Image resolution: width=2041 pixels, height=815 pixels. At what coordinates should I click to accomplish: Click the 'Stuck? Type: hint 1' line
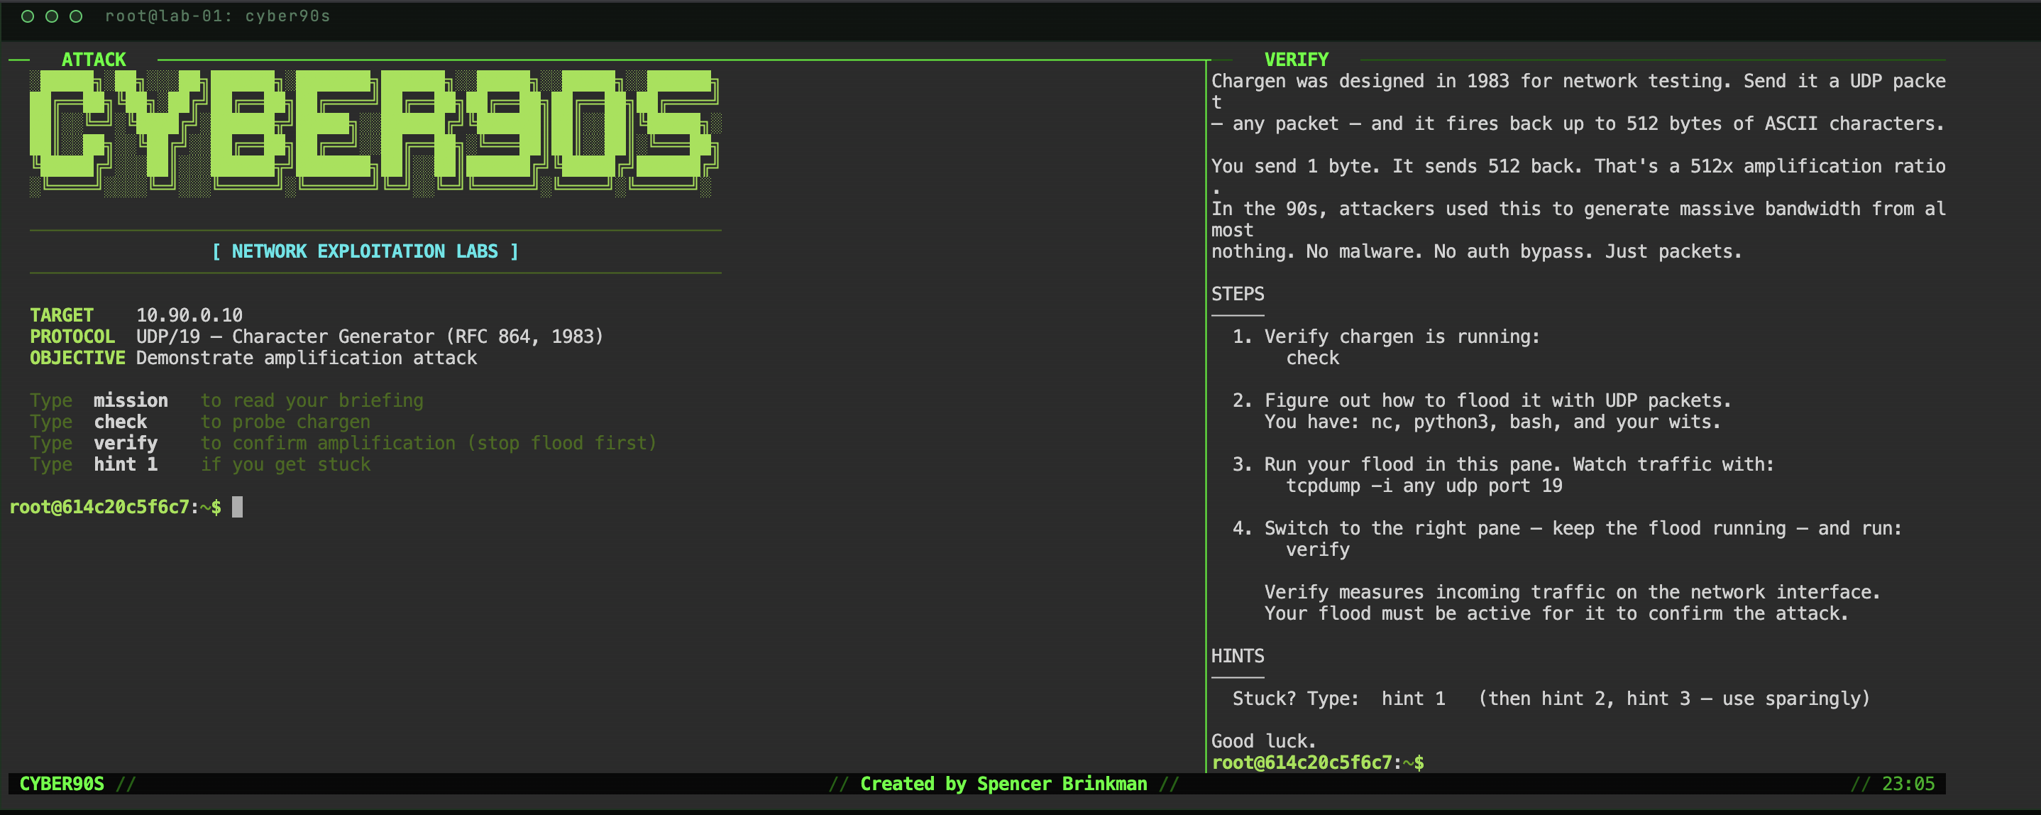click(x=1551, y=699)
